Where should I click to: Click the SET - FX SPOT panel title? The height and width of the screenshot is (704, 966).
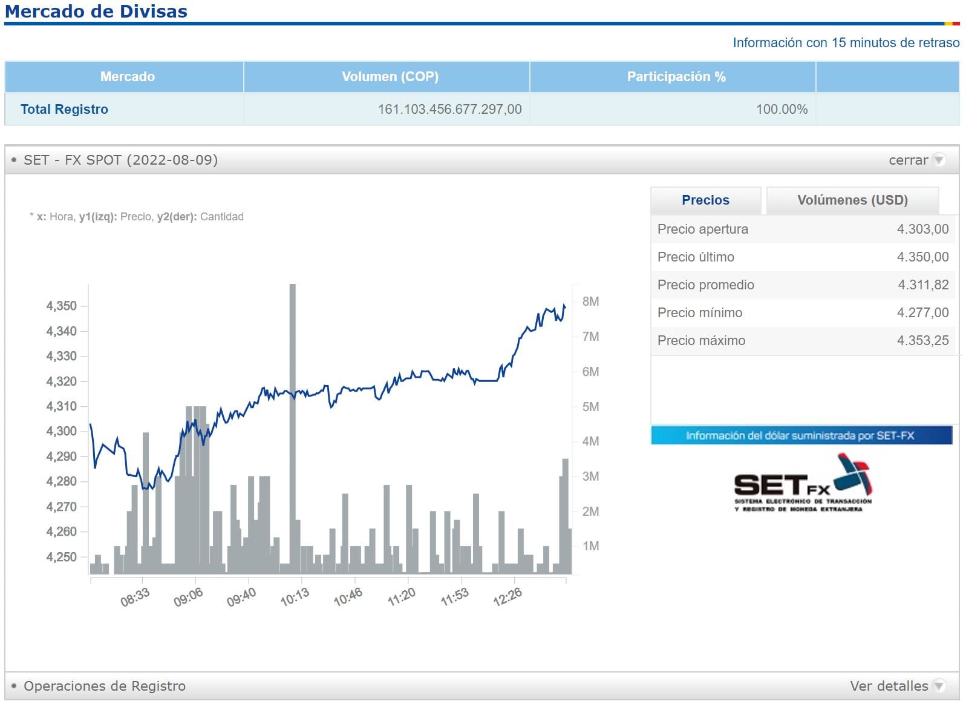coord(120,160)
